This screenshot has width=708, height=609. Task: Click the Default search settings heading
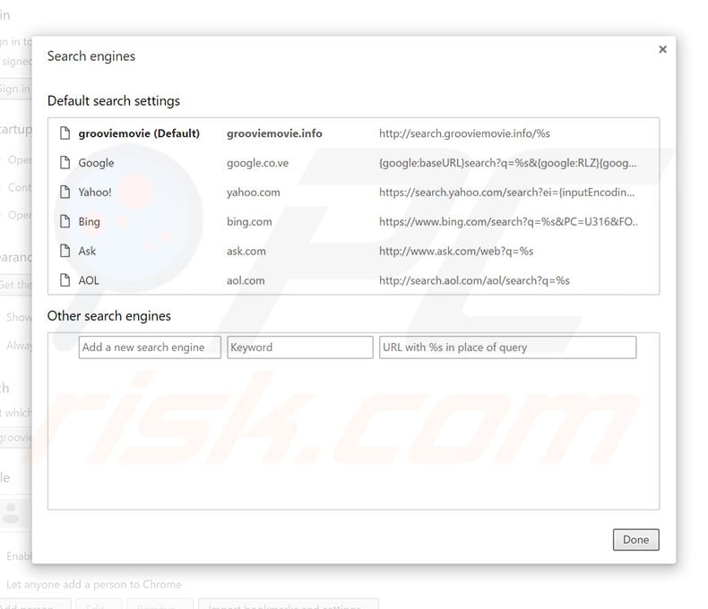point(114,100)
